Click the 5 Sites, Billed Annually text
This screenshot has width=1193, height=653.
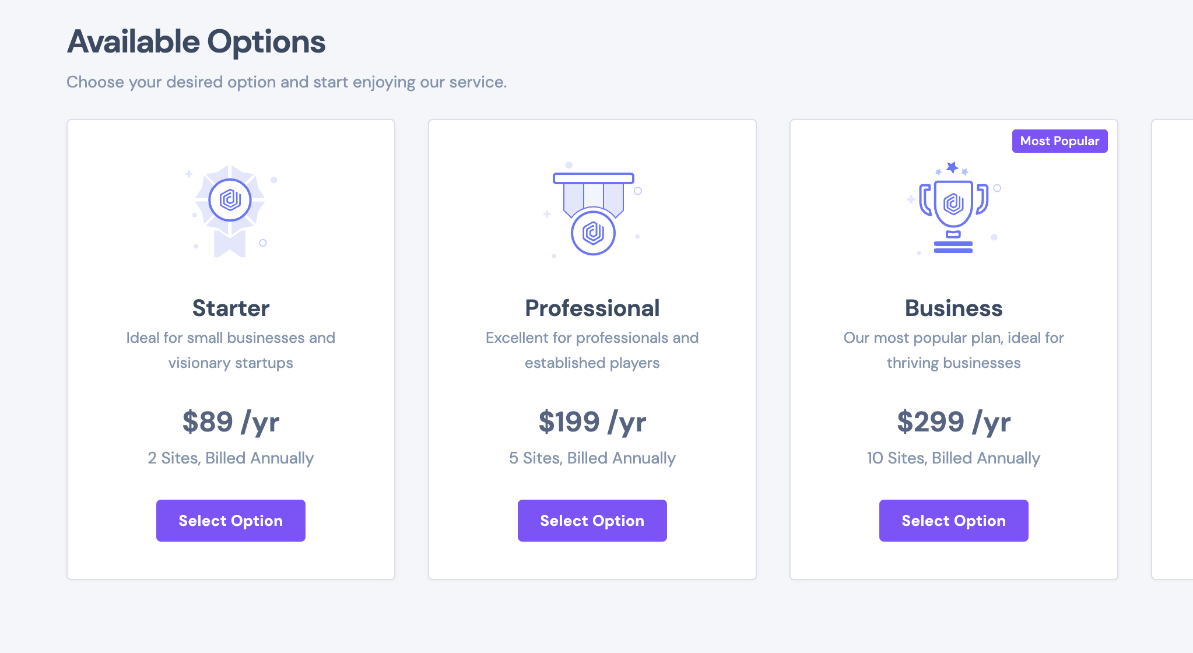(592, 458)
